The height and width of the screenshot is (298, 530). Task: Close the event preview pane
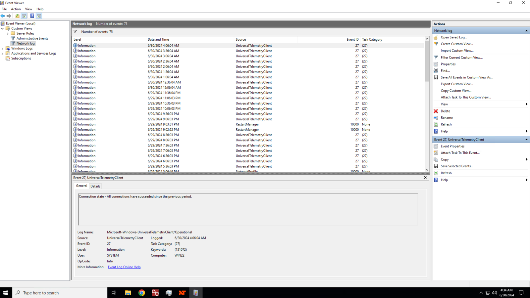(x=425, y=178)
